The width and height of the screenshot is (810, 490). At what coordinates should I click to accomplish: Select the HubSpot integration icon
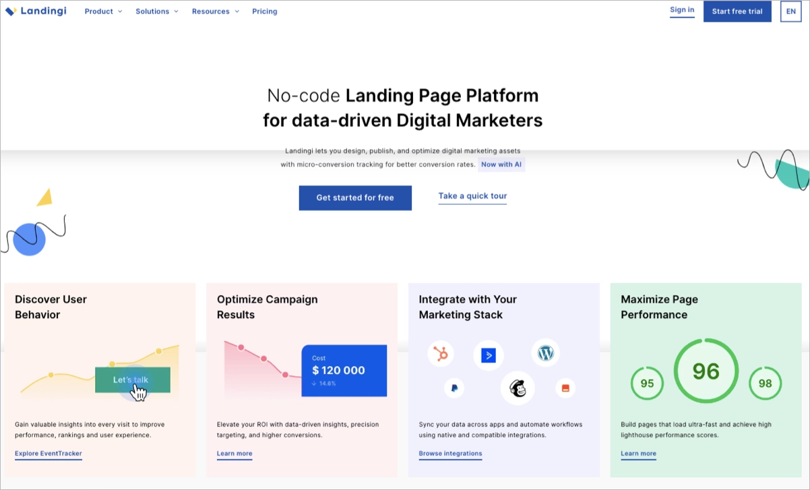coord(441,353)
